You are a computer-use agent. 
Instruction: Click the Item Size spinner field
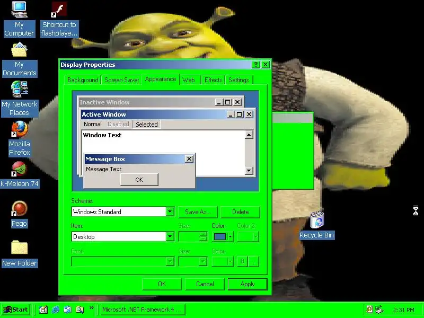coord(192,236)
